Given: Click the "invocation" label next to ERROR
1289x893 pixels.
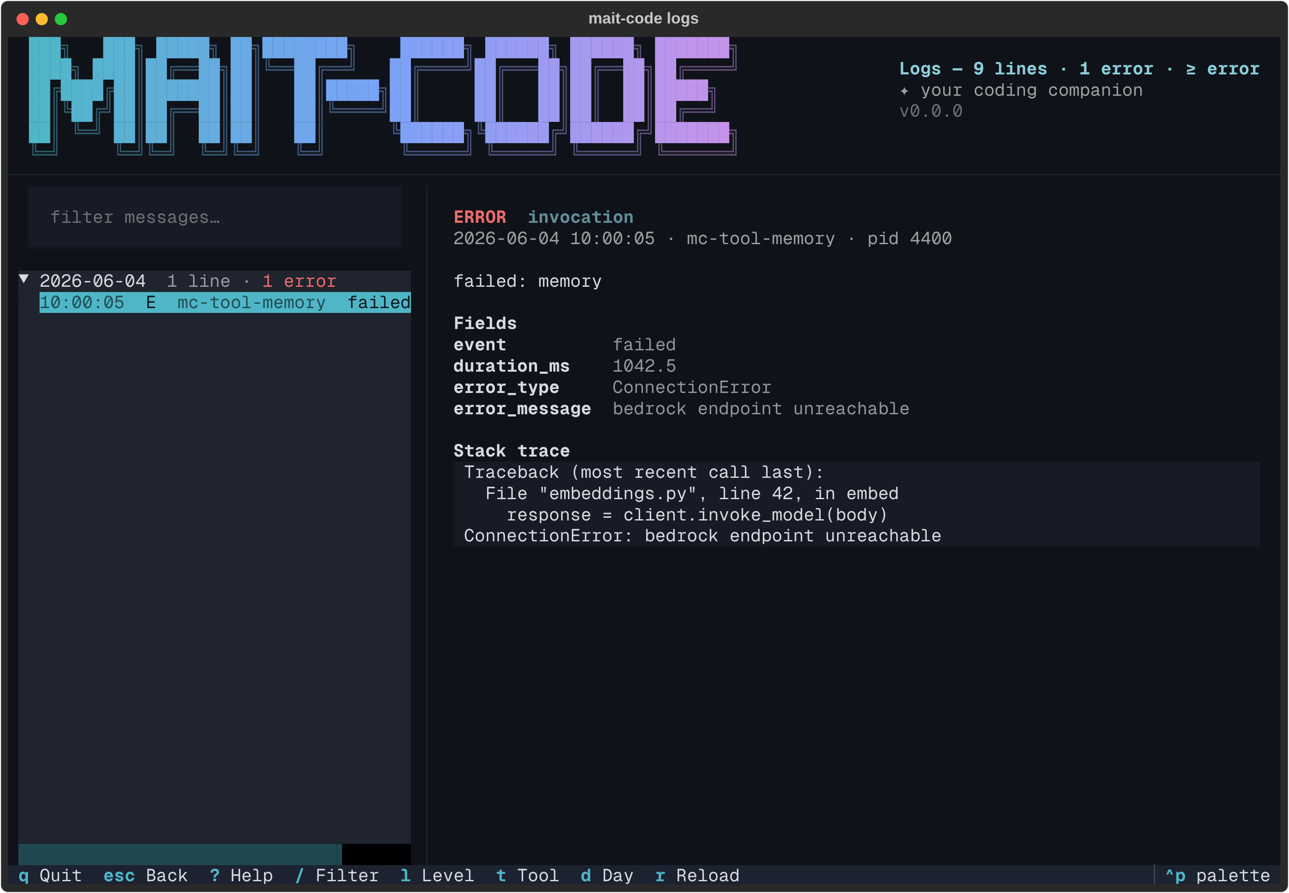Looking at the screenshot, I should pyautogui.click(x=580, y=217).
